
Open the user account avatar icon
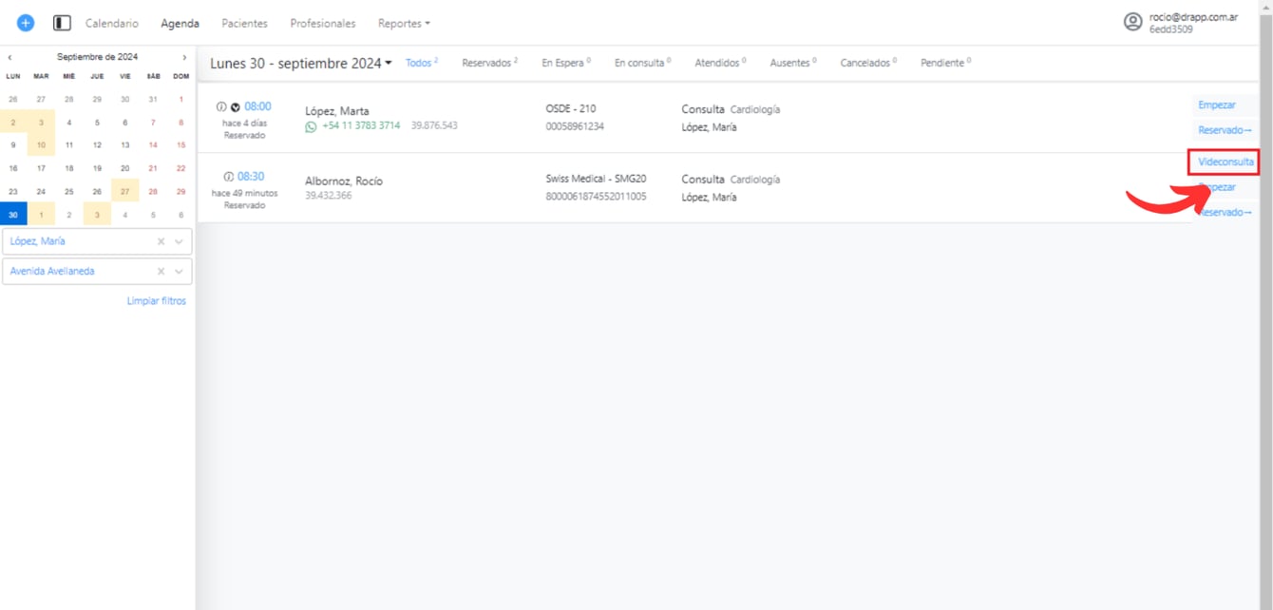[1132, 22]
